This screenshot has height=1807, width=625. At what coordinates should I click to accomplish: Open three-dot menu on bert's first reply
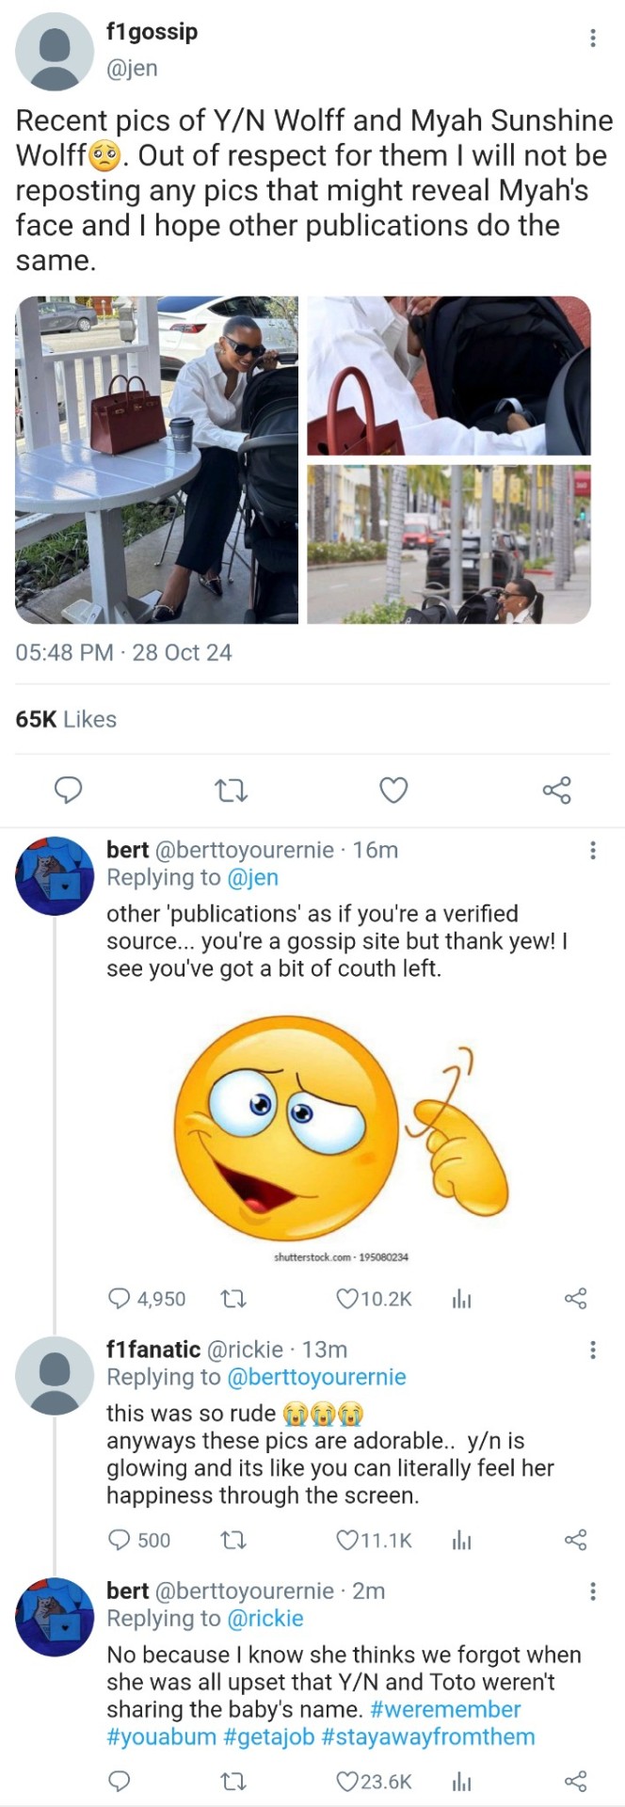point(592,850)
